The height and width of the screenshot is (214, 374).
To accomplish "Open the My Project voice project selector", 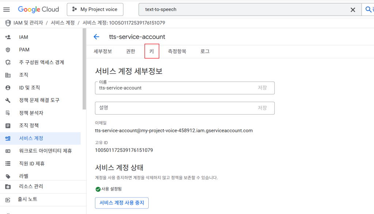I will tap(95, 10).
